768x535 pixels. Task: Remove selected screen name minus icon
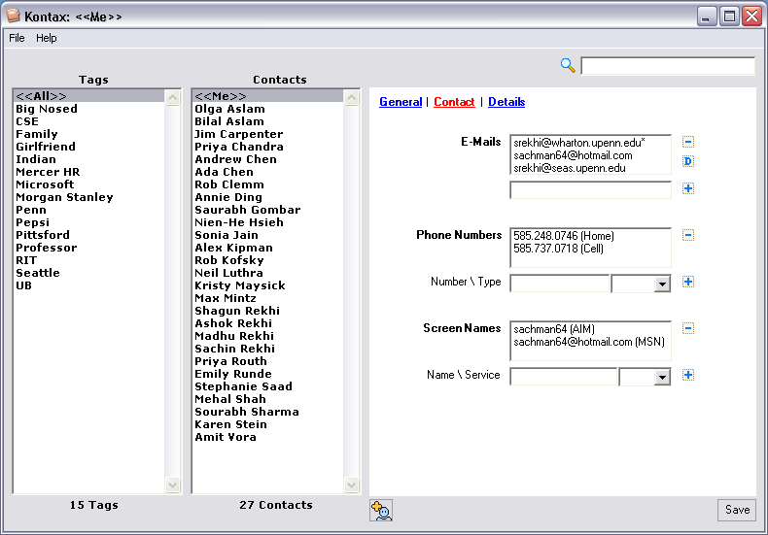[x=688, y=328]
